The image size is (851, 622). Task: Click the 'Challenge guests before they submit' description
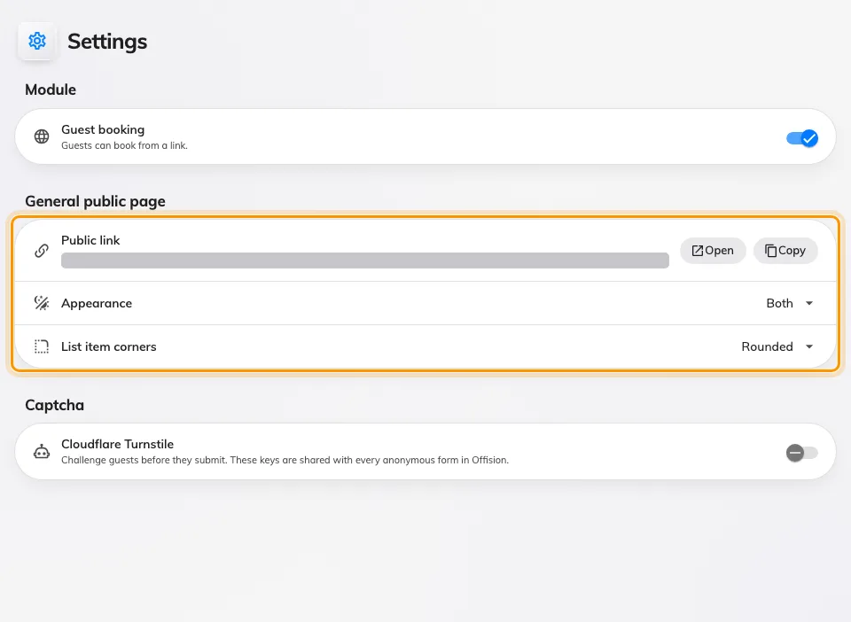click(285, 460)
